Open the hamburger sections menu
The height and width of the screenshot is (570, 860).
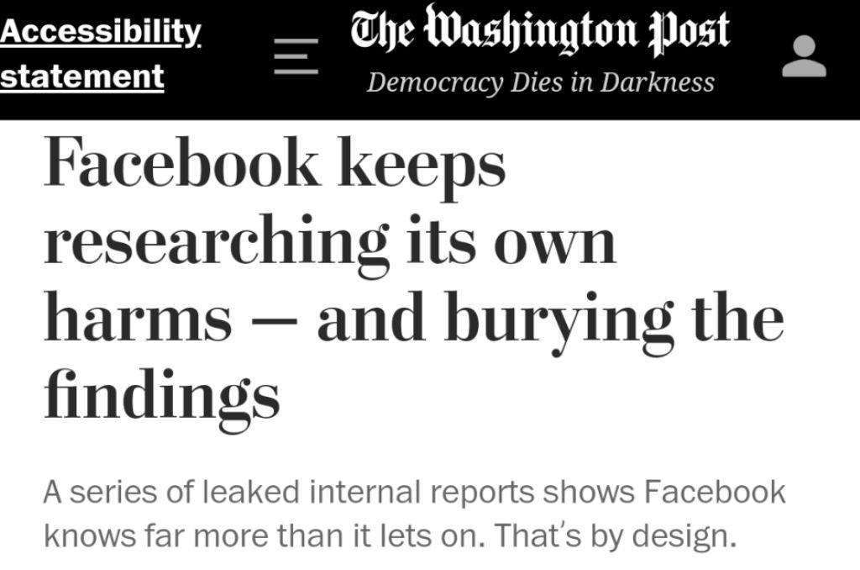(x=296, y=57)
